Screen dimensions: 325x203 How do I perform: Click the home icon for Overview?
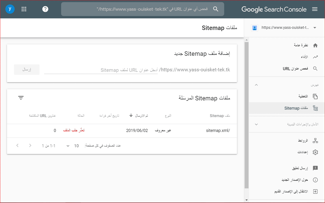(315, 45)
